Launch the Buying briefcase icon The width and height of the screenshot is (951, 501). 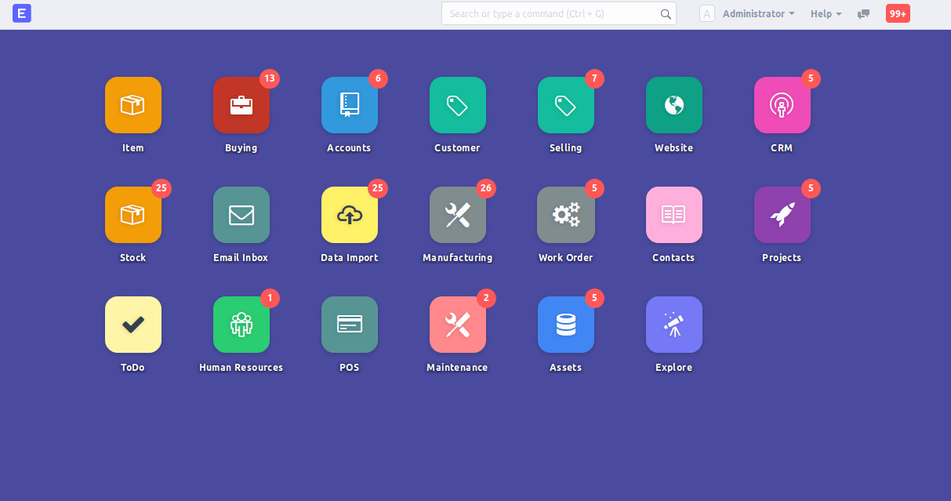(241, 105)
